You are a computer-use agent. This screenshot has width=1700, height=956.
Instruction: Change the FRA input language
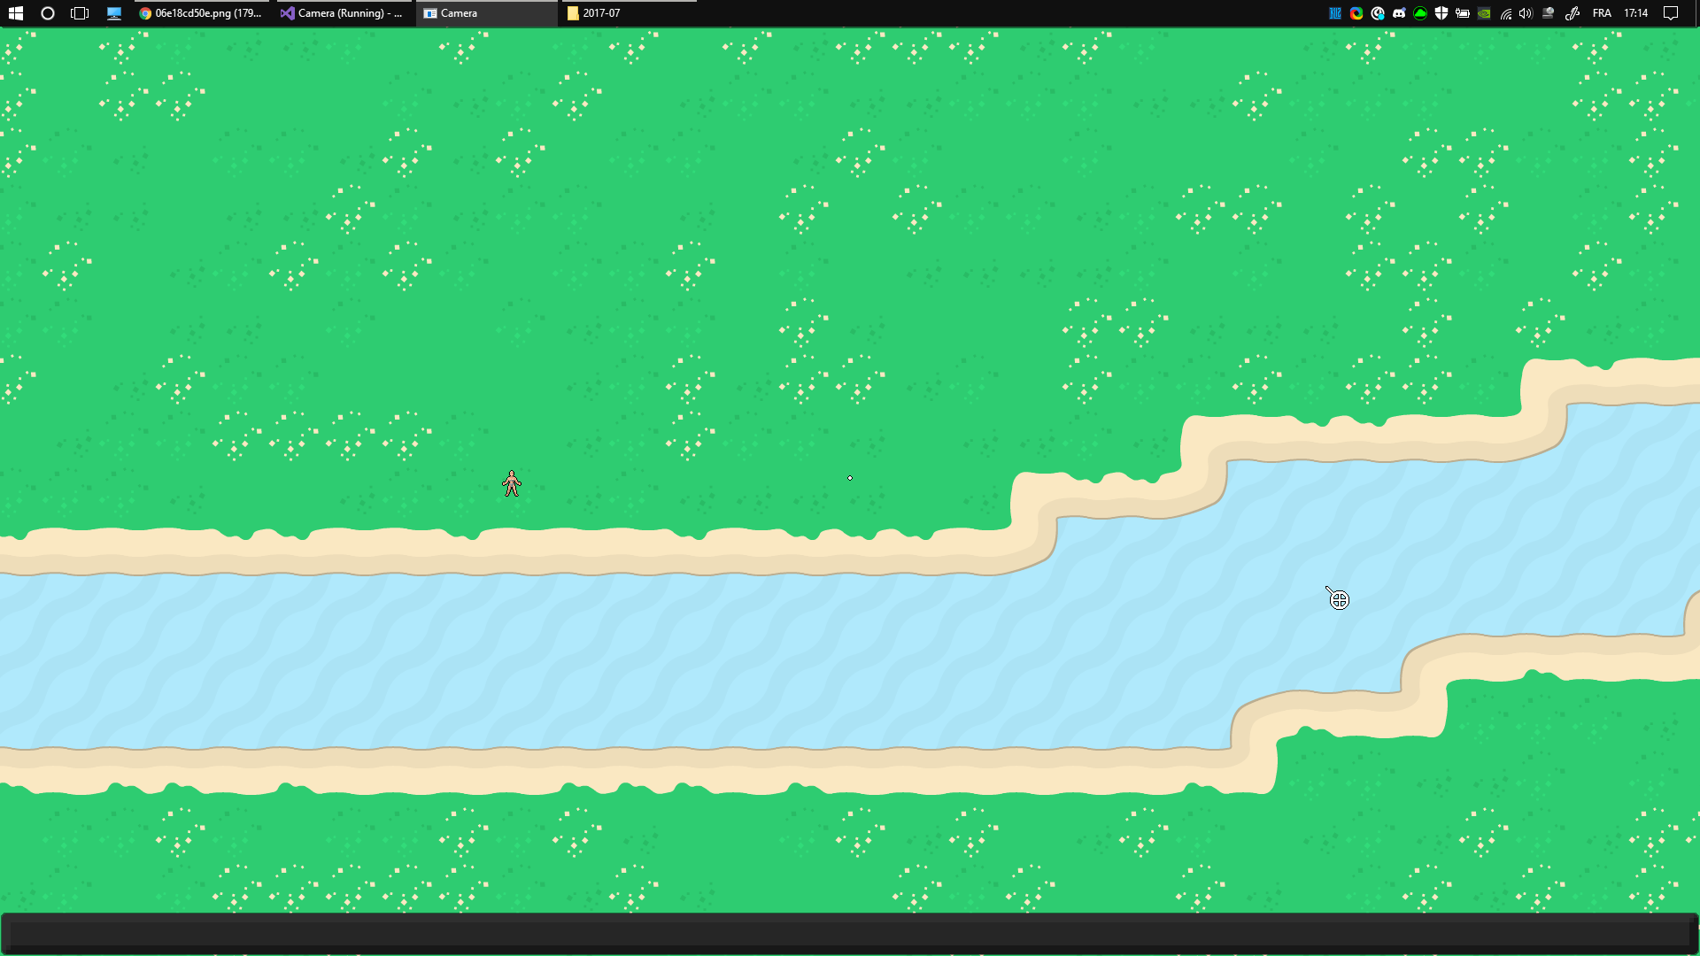tap(1602, 13)
